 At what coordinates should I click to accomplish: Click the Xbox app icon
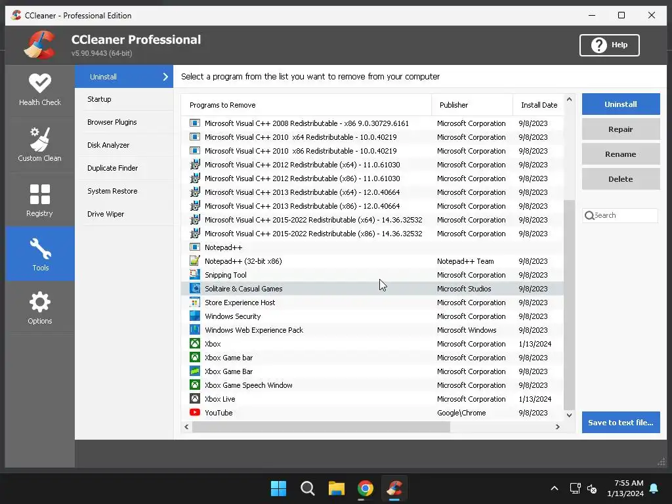[194, 343]
